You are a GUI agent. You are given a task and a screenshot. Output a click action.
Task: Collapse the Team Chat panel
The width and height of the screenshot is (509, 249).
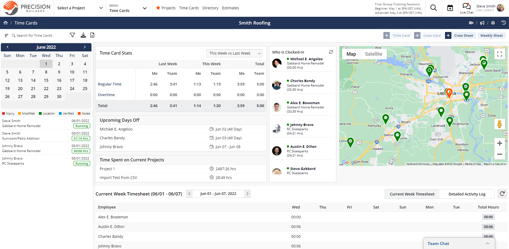[x=488, y=243]
